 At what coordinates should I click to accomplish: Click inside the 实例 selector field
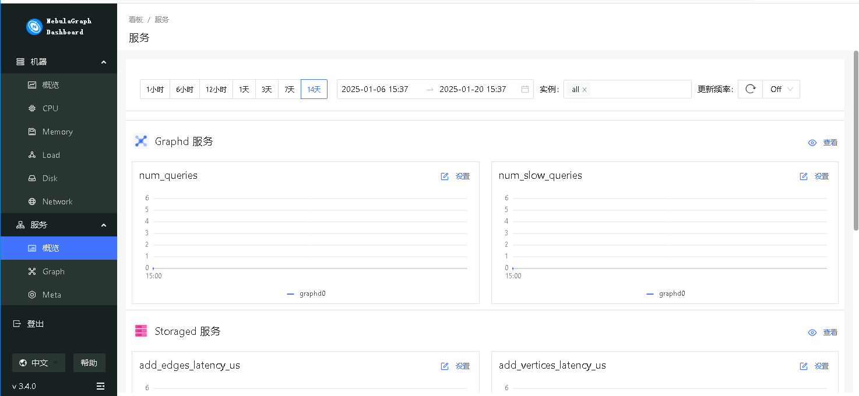coord(628,89)
